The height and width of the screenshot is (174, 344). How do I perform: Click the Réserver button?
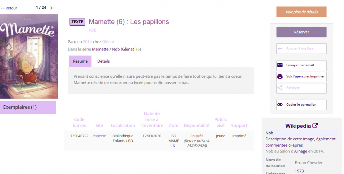tap(301, 32)
